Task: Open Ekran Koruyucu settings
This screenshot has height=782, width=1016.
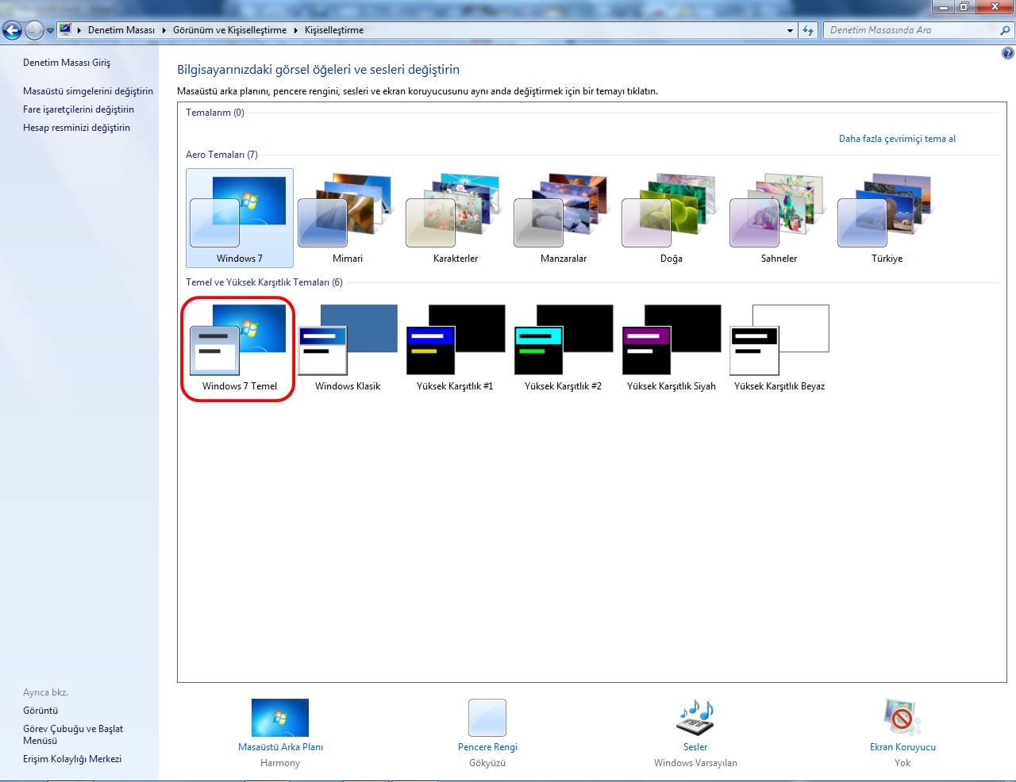Action: coord(902,726)
